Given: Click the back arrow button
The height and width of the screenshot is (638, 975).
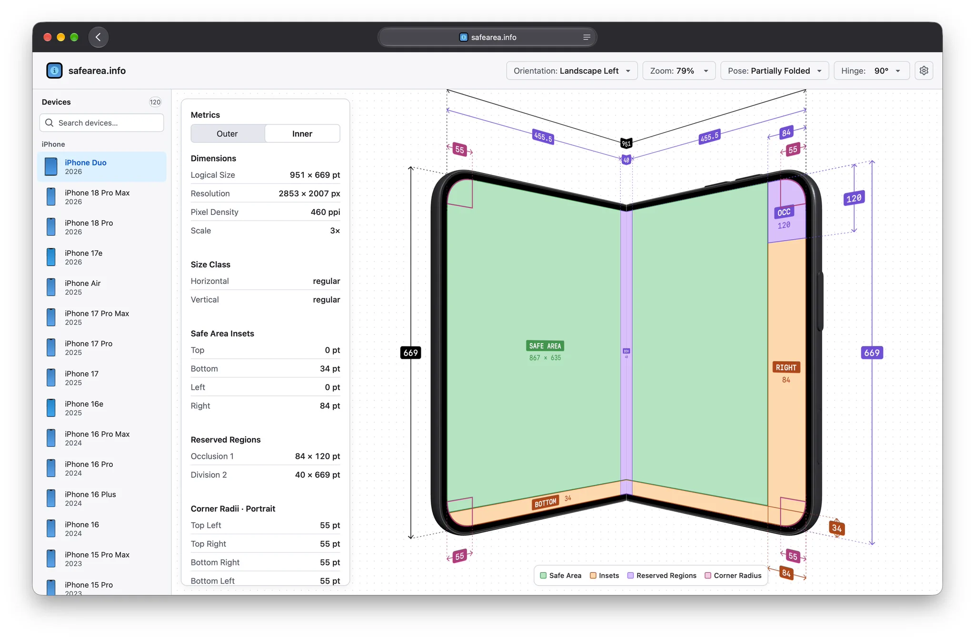Looking at the screenshot, I should (98, 37).
